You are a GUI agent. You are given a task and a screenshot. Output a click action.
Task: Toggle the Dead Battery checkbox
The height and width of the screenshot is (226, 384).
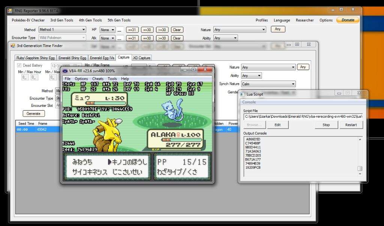(x=19, y=65)
